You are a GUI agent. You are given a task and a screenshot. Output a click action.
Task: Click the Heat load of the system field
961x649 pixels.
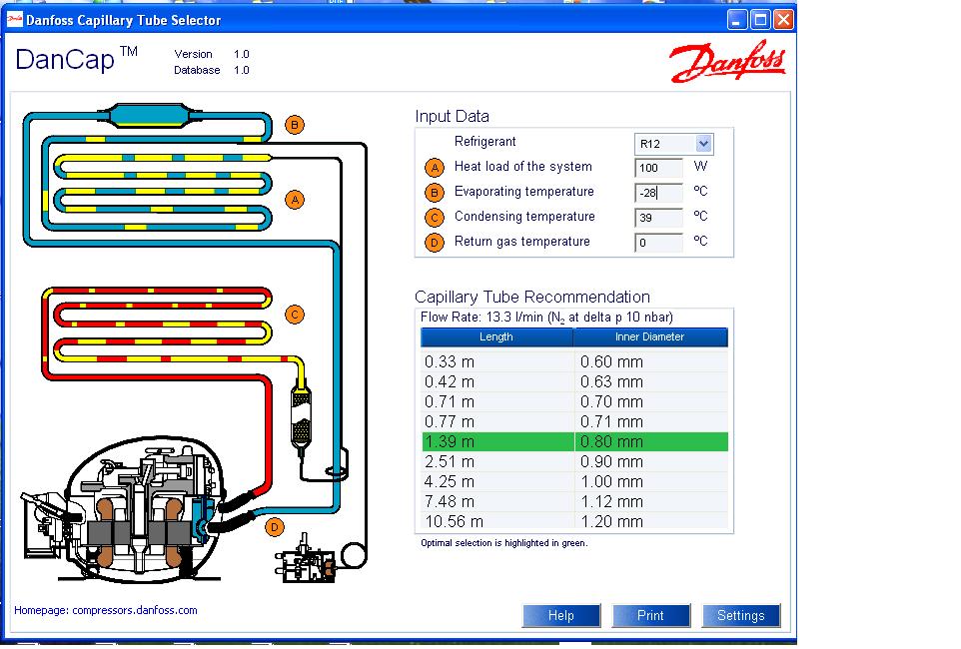(x=658, y=168)
